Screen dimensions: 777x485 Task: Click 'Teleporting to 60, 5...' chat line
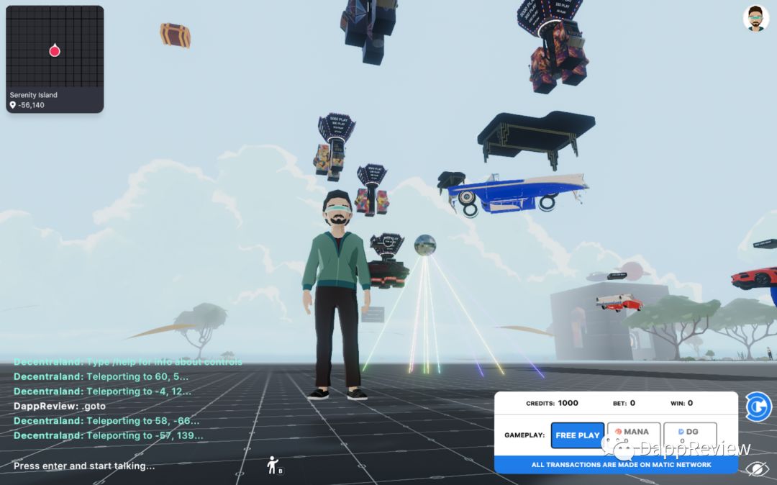coord(101,376)
